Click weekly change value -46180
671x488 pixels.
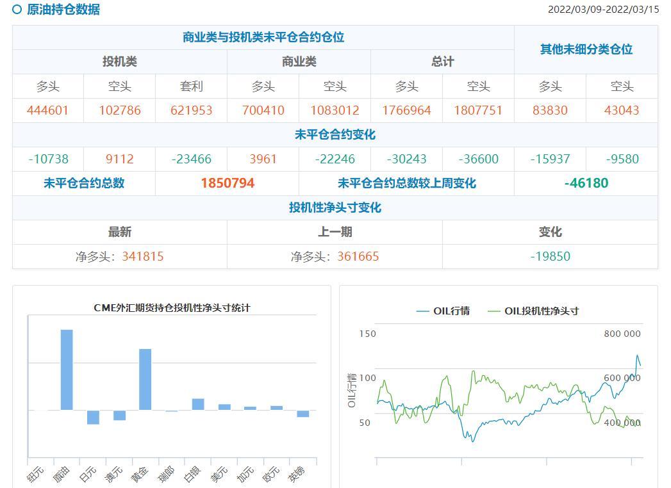coord(586,184)
